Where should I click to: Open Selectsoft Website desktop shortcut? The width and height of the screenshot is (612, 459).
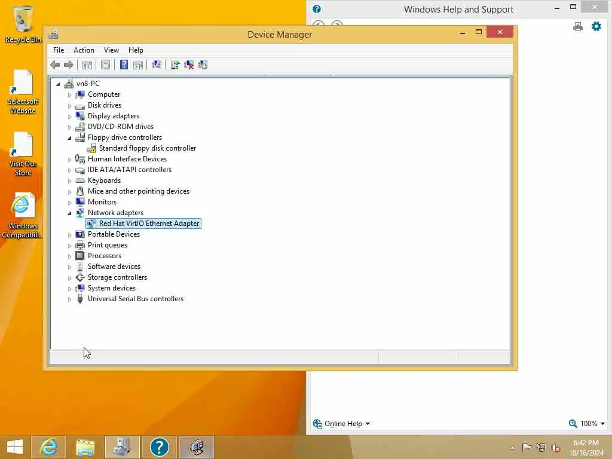coord(23,91)
